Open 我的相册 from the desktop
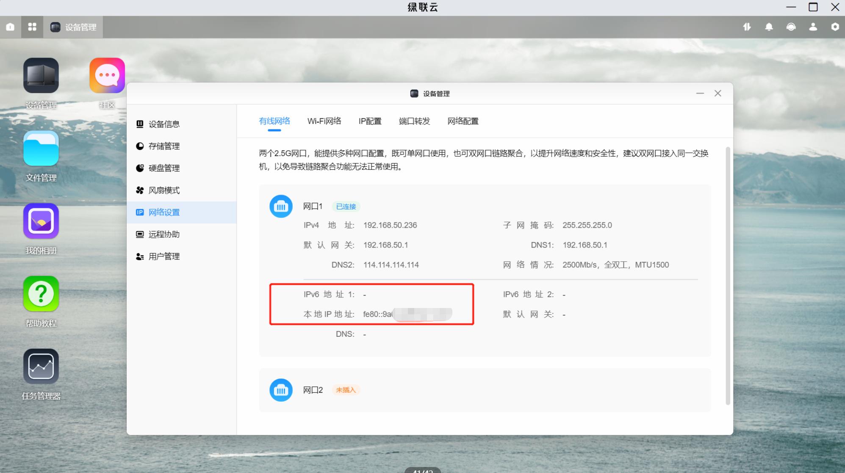This screenshot has height=473, width=845. tap(41, 221)
